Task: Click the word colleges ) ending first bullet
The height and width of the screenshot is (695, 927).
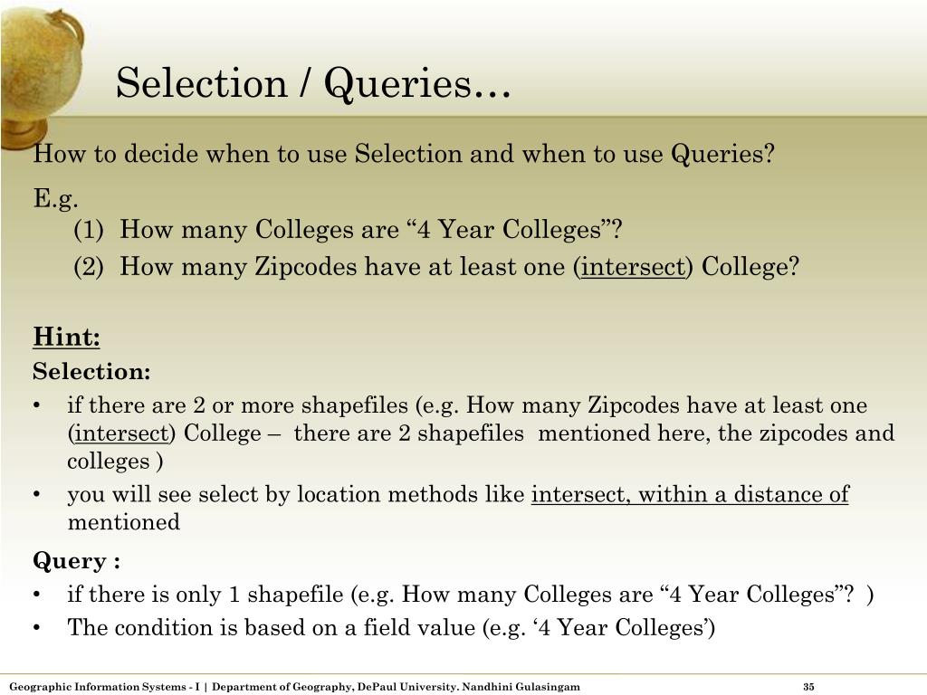Action: (115, 462)
